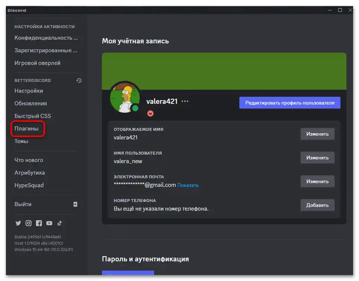Click the update-history clock icon beside BETTERDISCORD
Screen dimensions: 359x281
point(79,80)
